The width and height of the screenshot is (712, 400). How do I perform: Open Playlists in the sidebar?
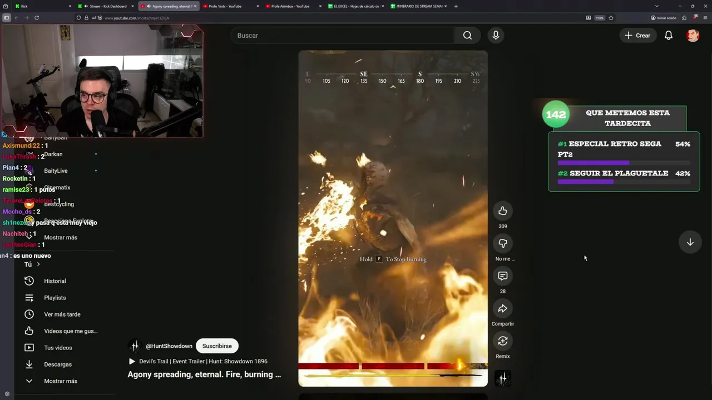(x=55, y=298)
